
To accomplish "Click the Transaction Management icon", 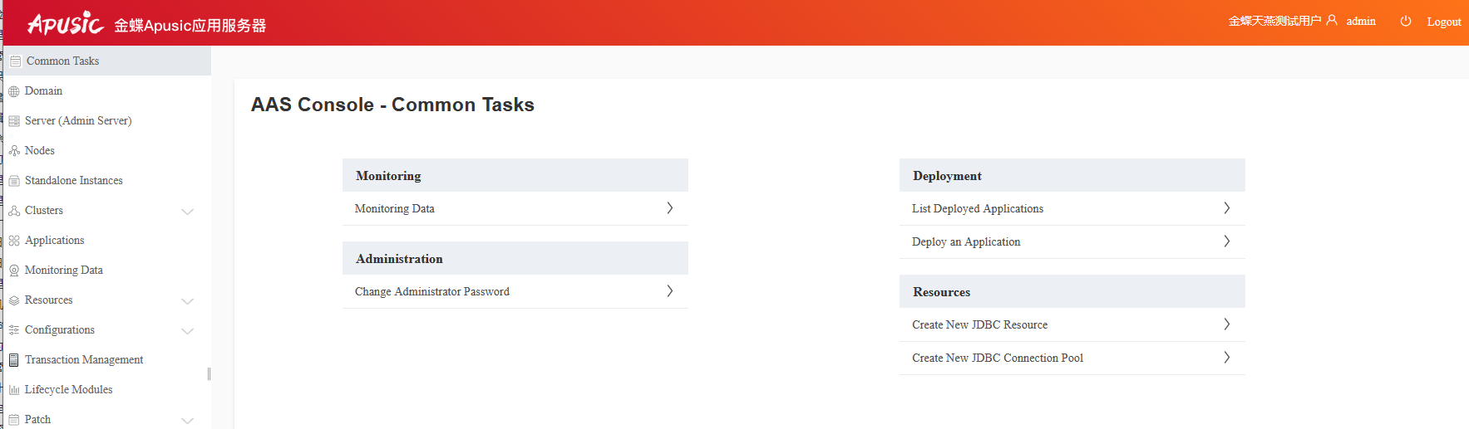I will coord(14,360).
